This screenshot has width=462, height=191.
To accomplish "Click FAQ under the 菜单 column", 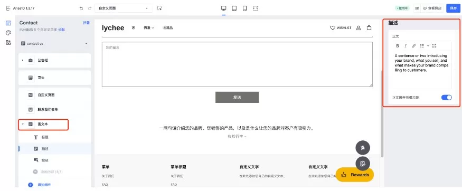I will 105,185.
